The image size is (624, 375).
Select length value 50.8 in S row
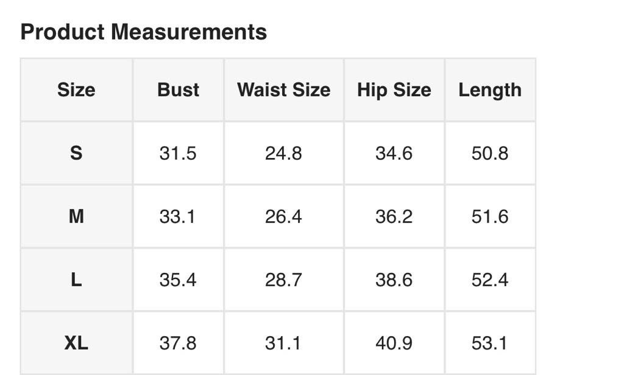click(x=490, y=153)
